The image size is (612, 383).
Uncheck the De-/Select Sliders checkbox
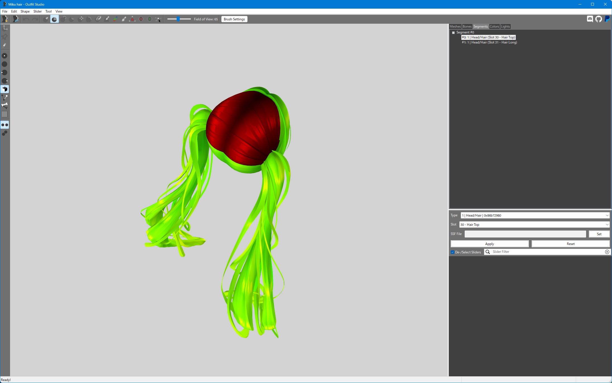click(453, 252)
